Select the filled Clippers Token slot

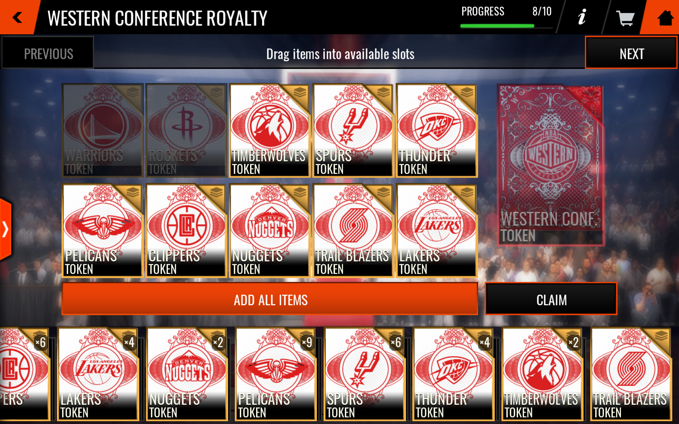coord(186,230)
